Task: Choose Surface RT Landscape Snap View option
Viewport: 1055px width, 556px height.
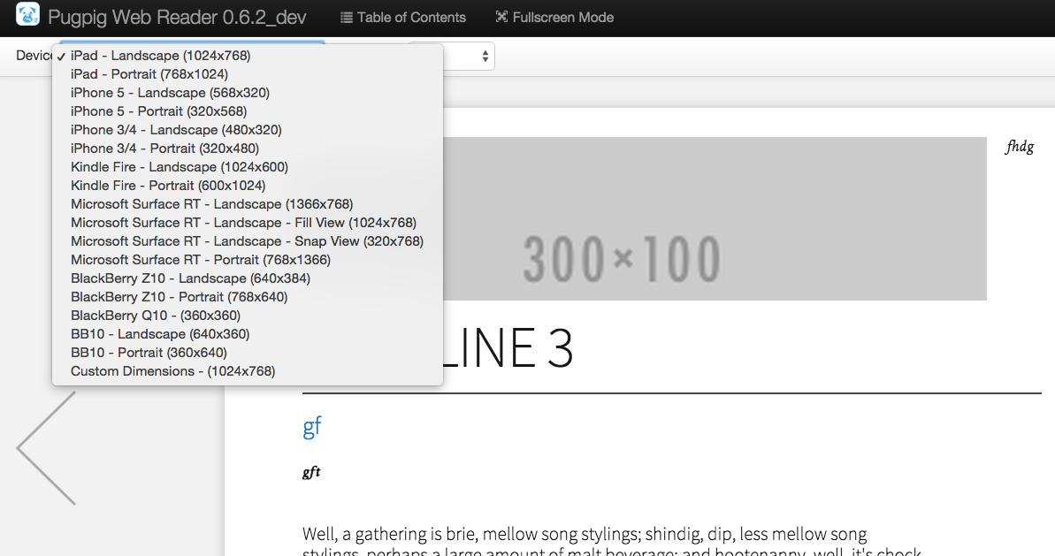Action: pyautogui.click(x=247, y=241)
